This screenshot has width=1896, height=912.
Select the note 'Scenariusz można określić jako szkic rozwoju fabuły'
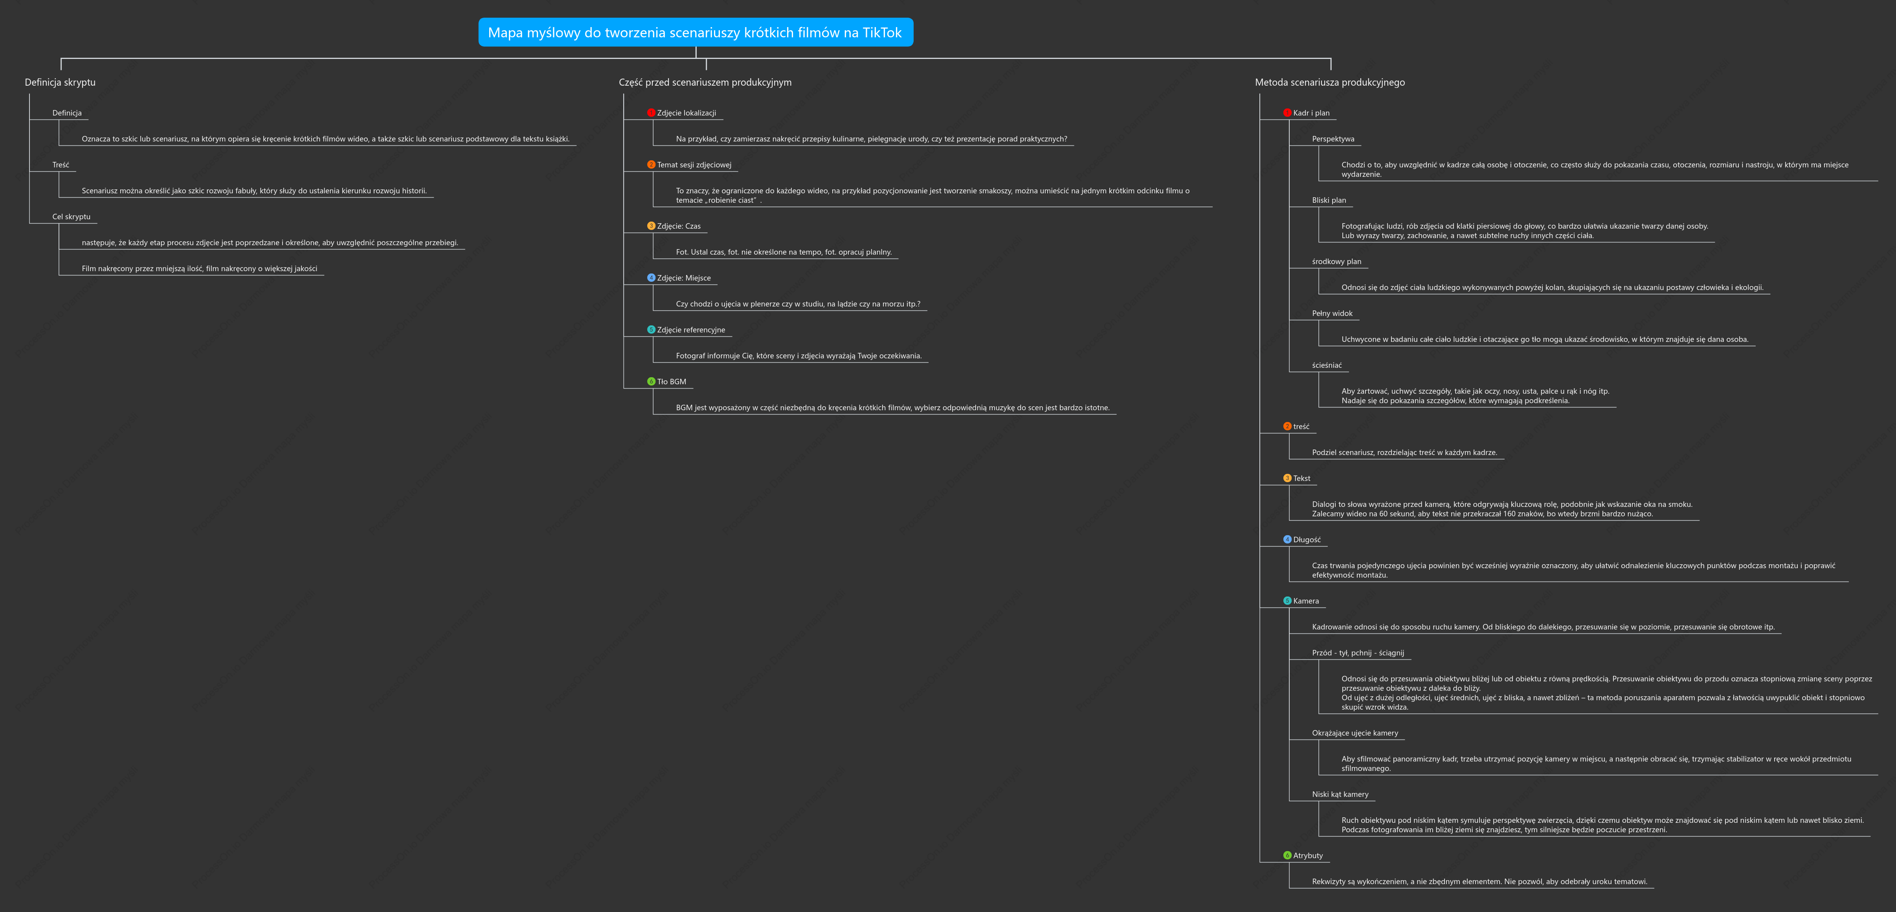tap(254, 191)
